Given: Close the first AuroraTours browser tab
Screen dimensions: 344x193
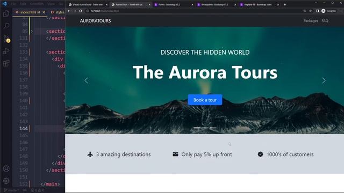Looking at the screenshot, I should (106, 5).
